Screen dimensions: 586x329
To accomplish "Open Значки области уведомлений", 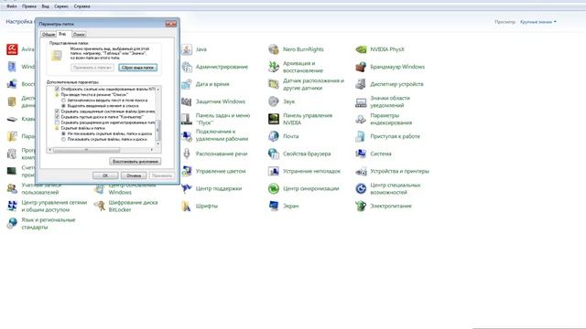I will pos(383,101).
